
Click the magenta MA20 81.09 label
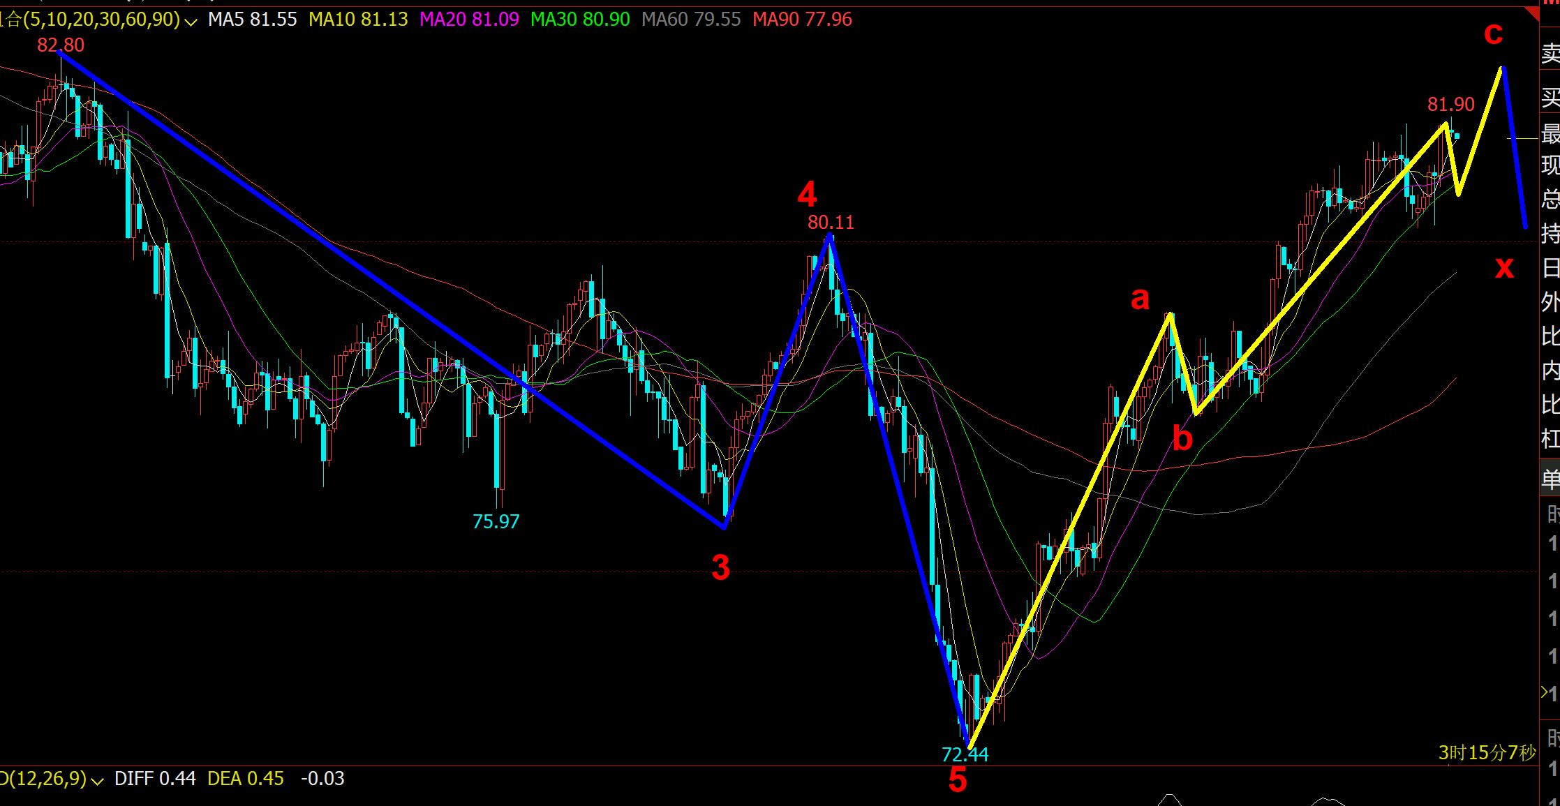(469, 20)
